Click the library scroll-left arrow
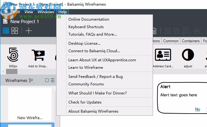 coord(3,72)
